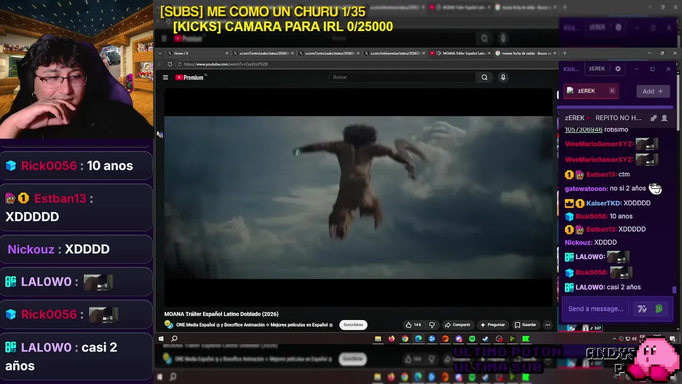Focus the YouTube Buscar search field

pos(402,77)
